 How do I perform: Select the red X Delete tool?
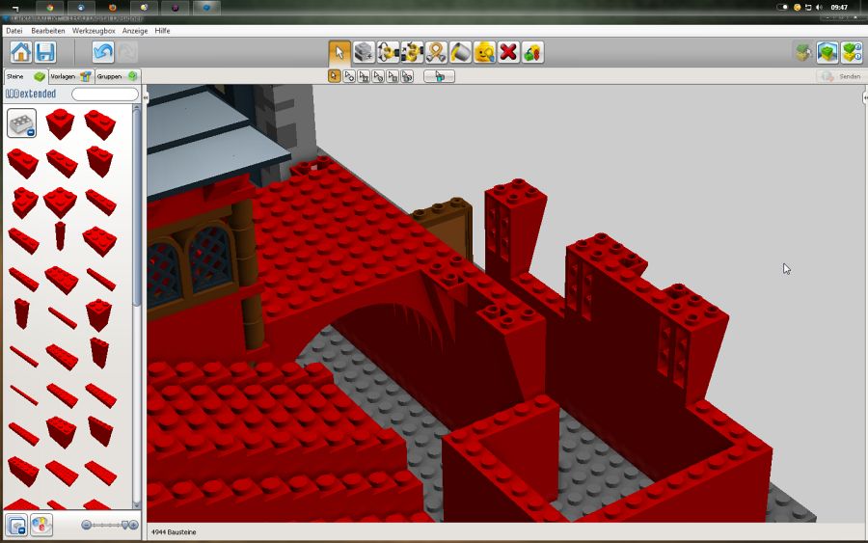point(508,52)
